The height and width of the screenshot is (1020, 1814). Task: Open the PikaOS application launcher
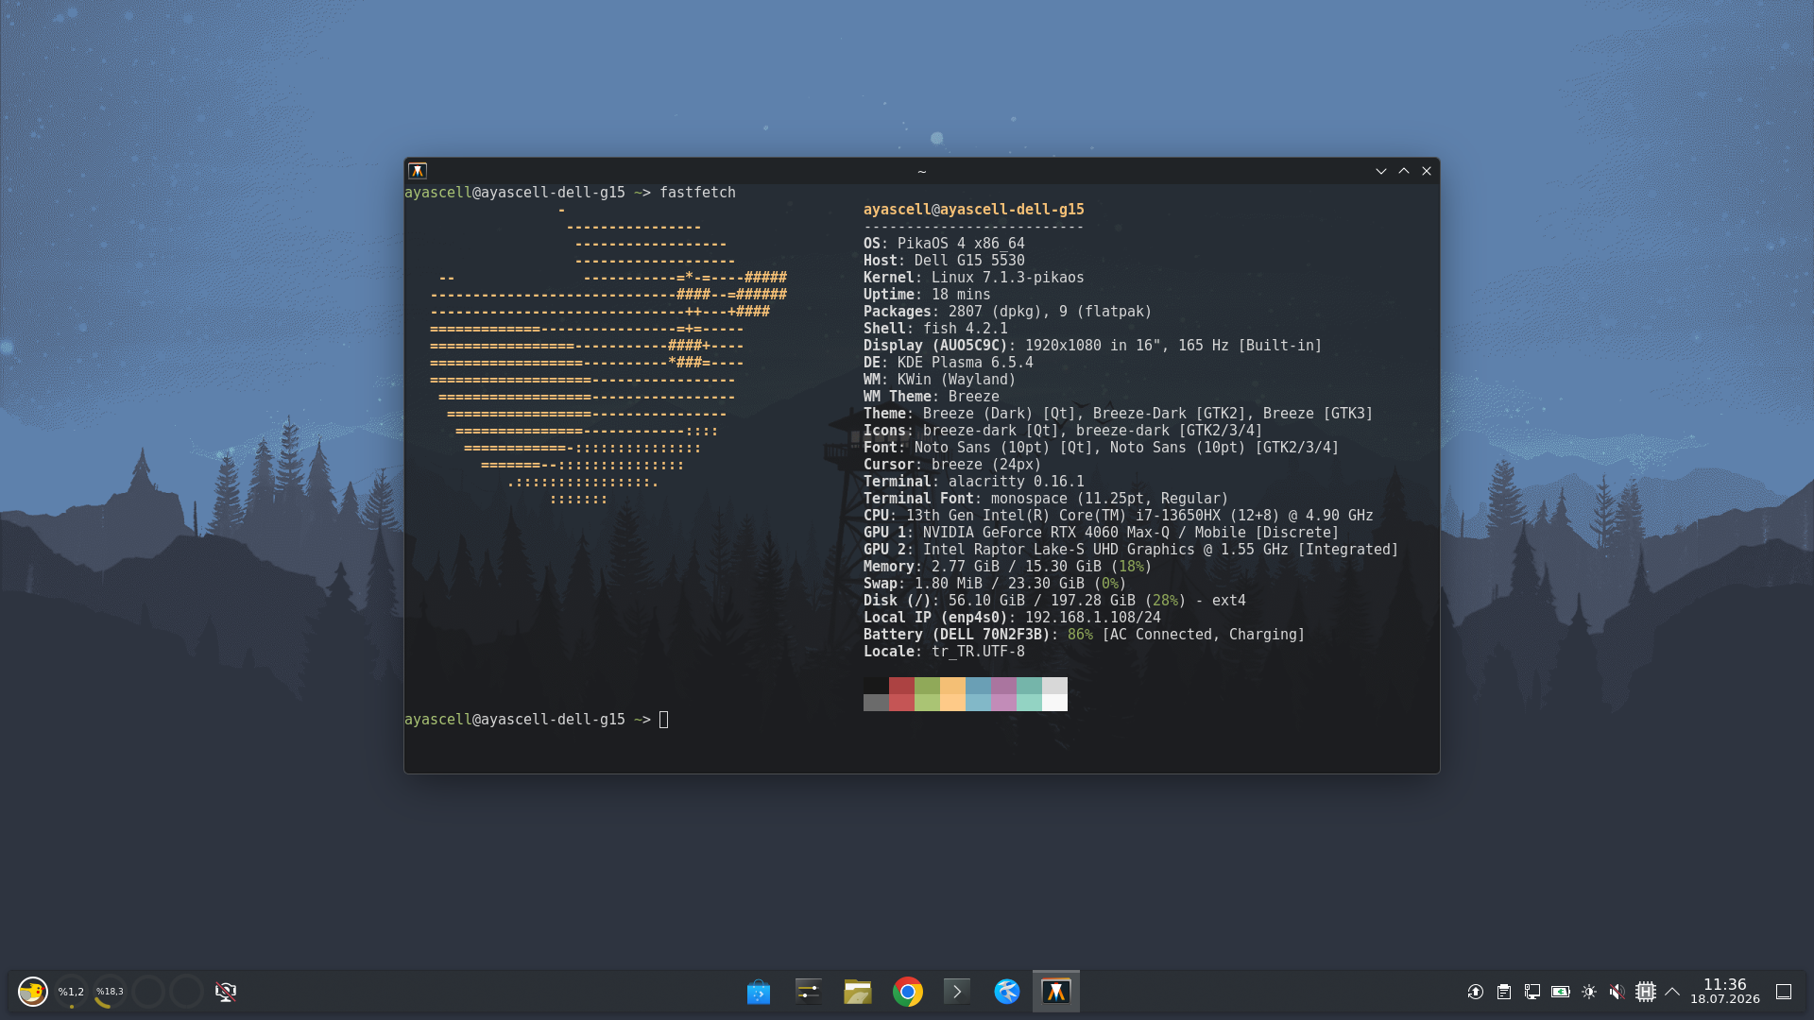[x=33, y=992]
